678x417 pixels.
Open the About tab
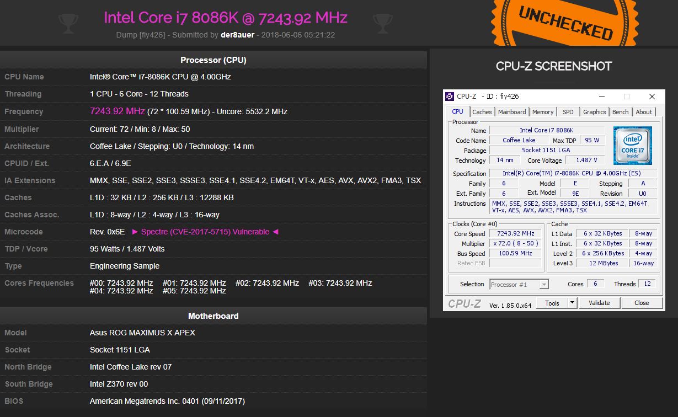[x=644, y=112]
